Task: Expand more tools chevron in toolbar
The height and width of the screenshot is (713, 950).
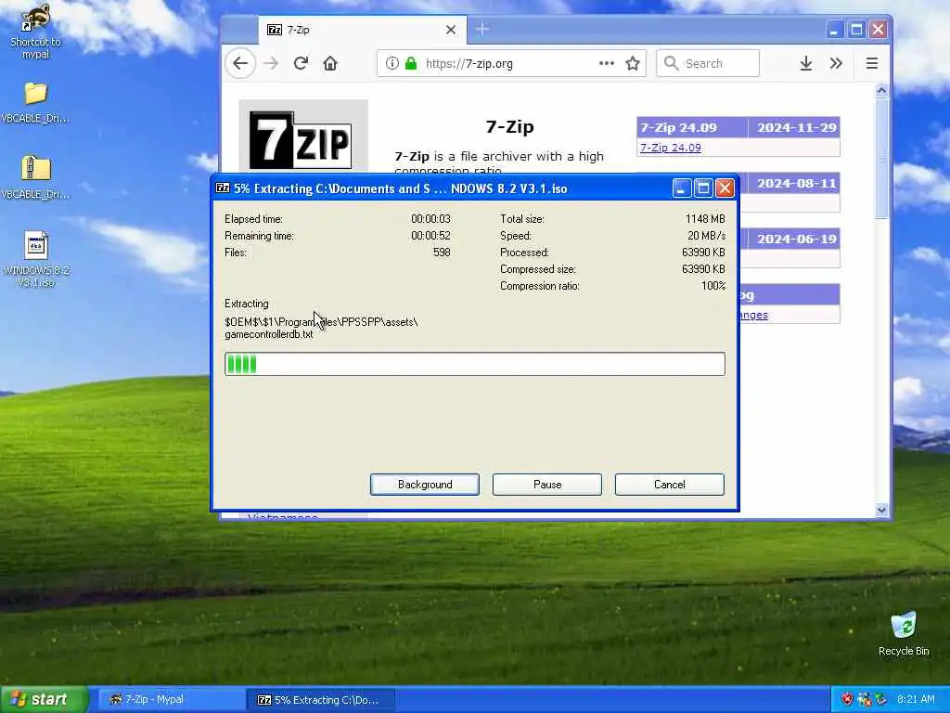Action: 836,63
